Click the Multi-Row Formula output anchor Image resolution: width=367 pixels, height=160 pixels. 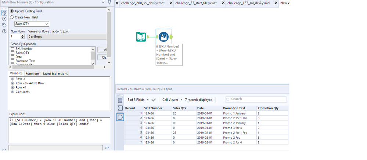171,37
